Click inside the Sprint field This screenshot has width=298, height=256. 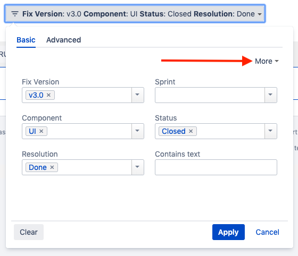210,95
